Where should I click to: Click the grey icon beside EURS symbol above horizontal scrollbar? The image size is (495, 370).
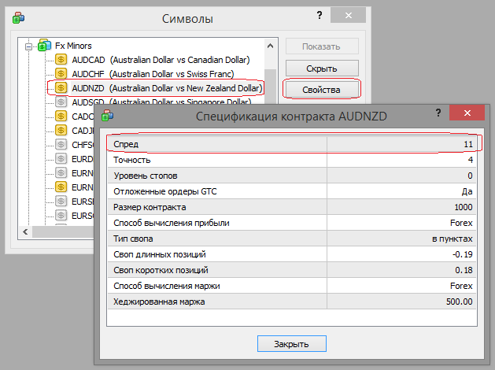coord(61,215)
